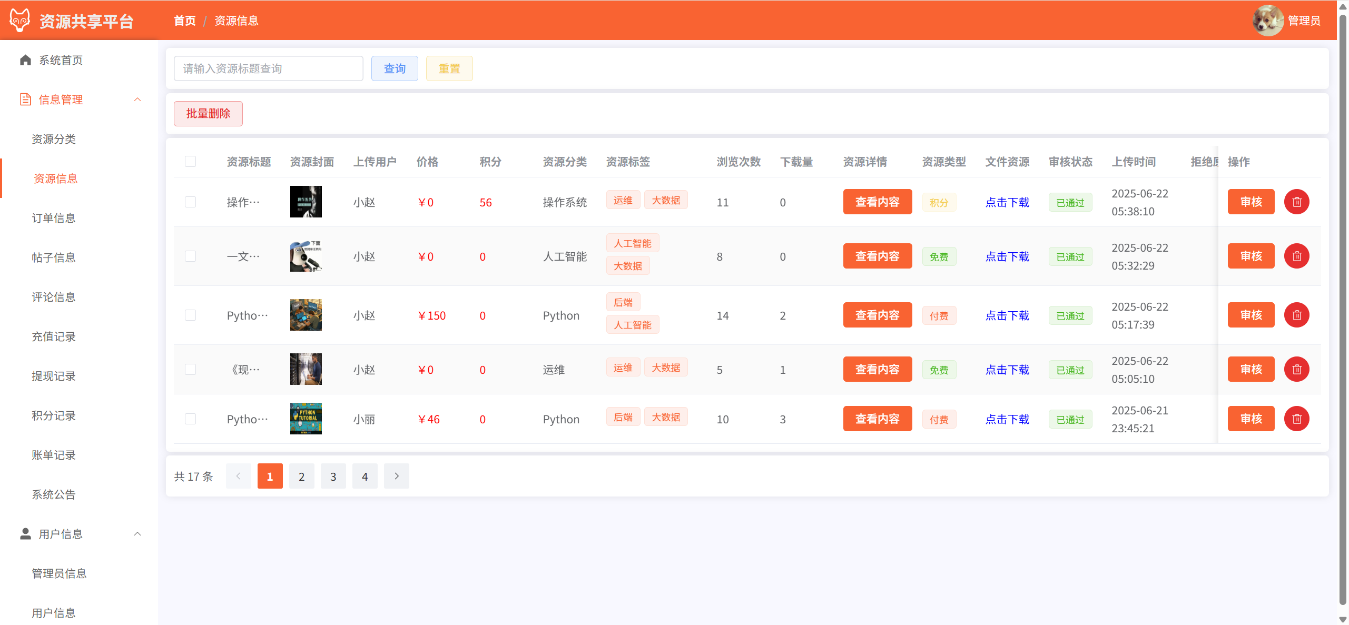Go to next page with right arrow
The height and width of the screenshot is (625, 1349).
coord(396,477)
